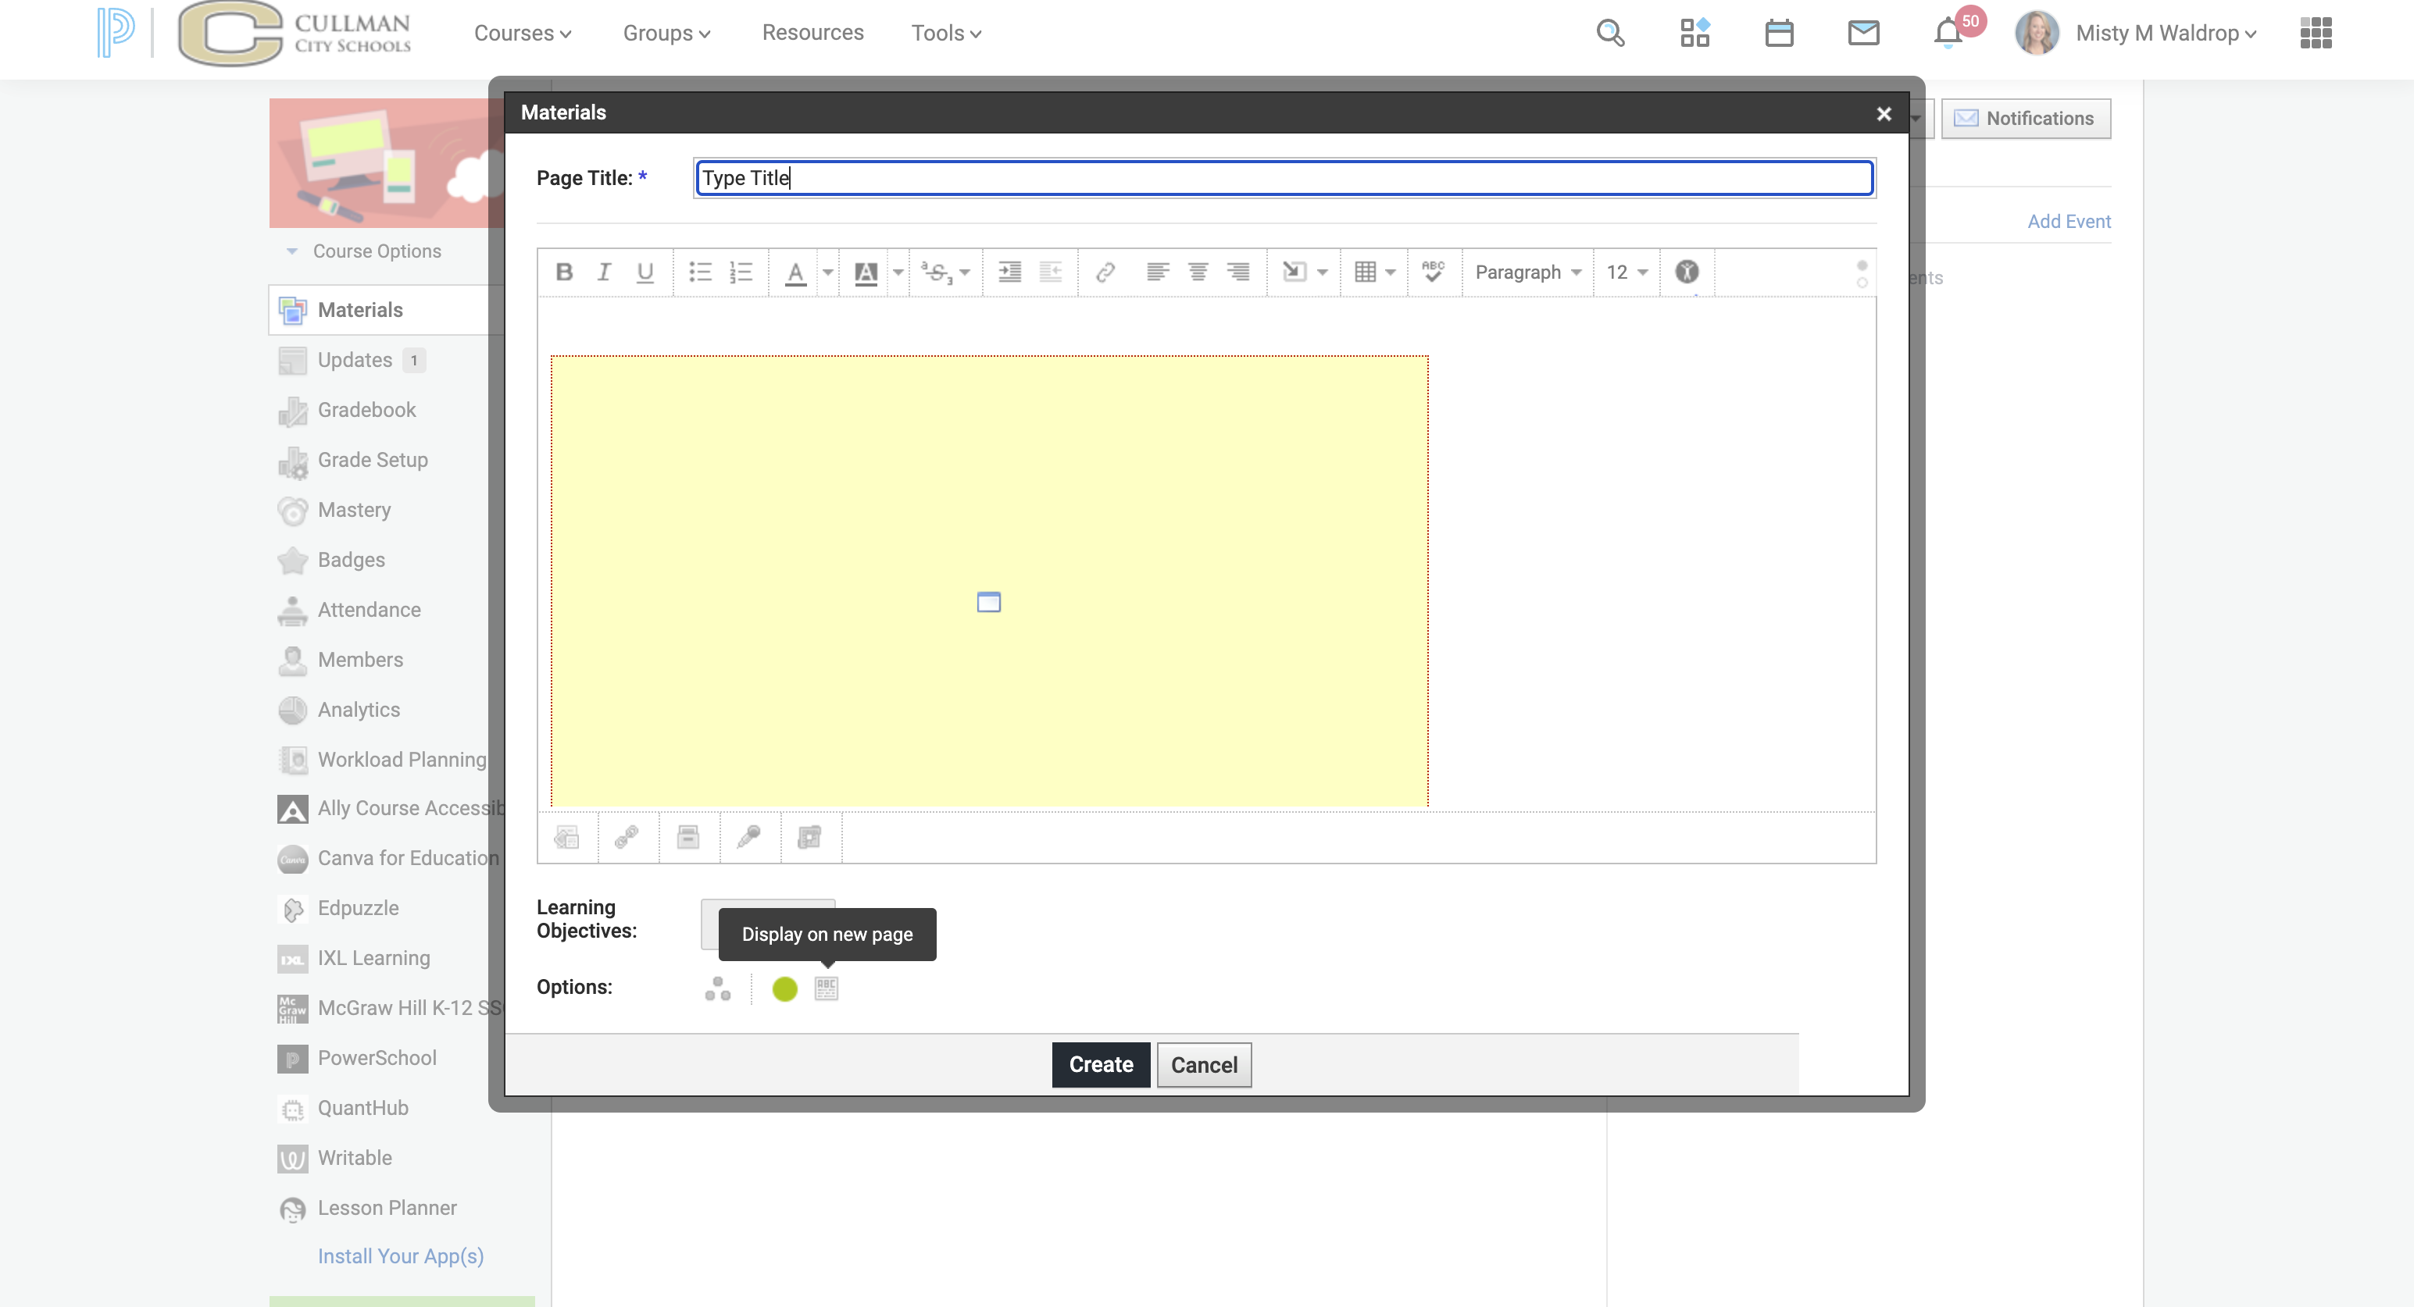
Task: Apply the text color (A icon)
Action: coord(795,272)
